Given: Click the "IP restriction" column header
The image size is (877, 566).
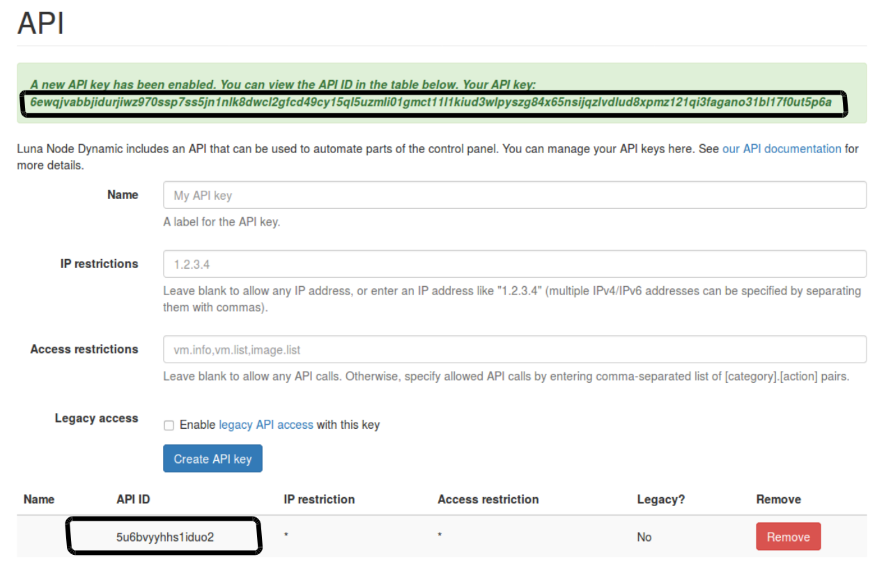Looking at the screenshot, I should 319,499.
